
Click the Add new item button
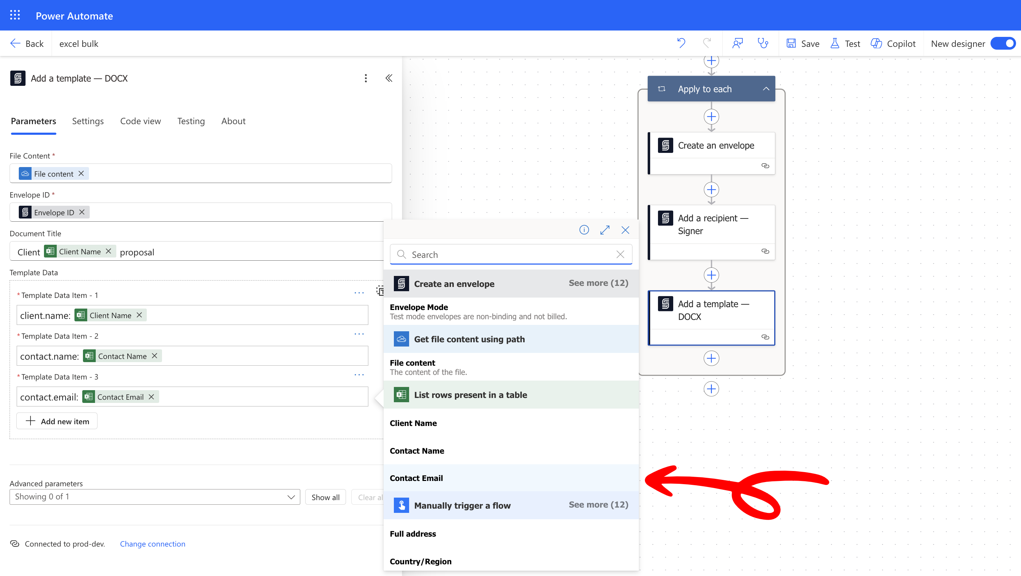(57, 421)
